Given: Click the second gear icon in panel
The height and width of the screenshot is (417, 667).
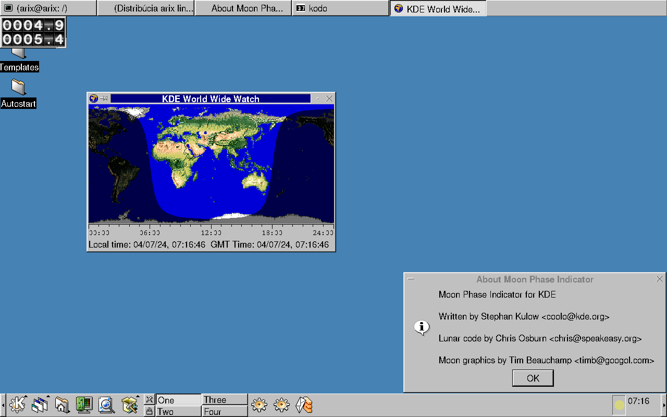Looking at the screenshot, I should 281,405.
